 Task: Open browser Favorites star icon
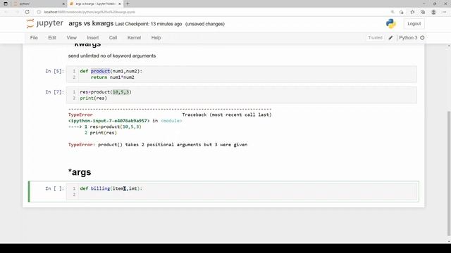(x=412, y=12)
